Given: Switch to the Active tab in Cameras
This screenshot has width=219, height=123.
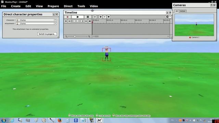Looking at the screenshot, I should 182,11.
